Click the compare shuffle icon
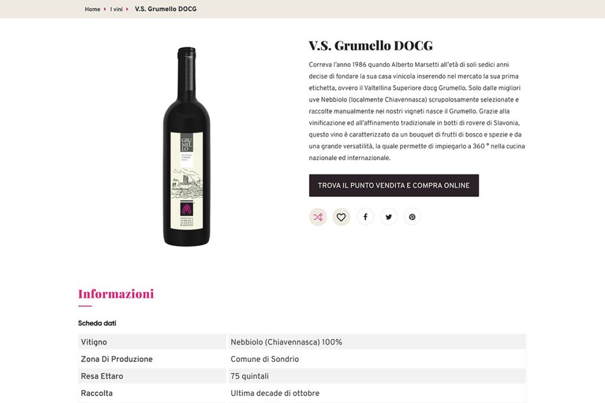Screen dimensions: 605x403 pyautogui.click(x=318, y=217)
